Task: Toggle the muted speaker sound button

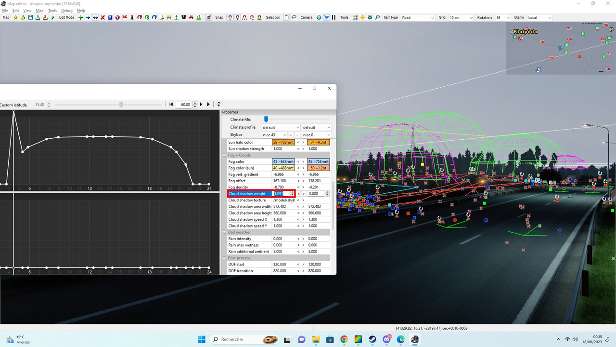Action: coord(209,17)
